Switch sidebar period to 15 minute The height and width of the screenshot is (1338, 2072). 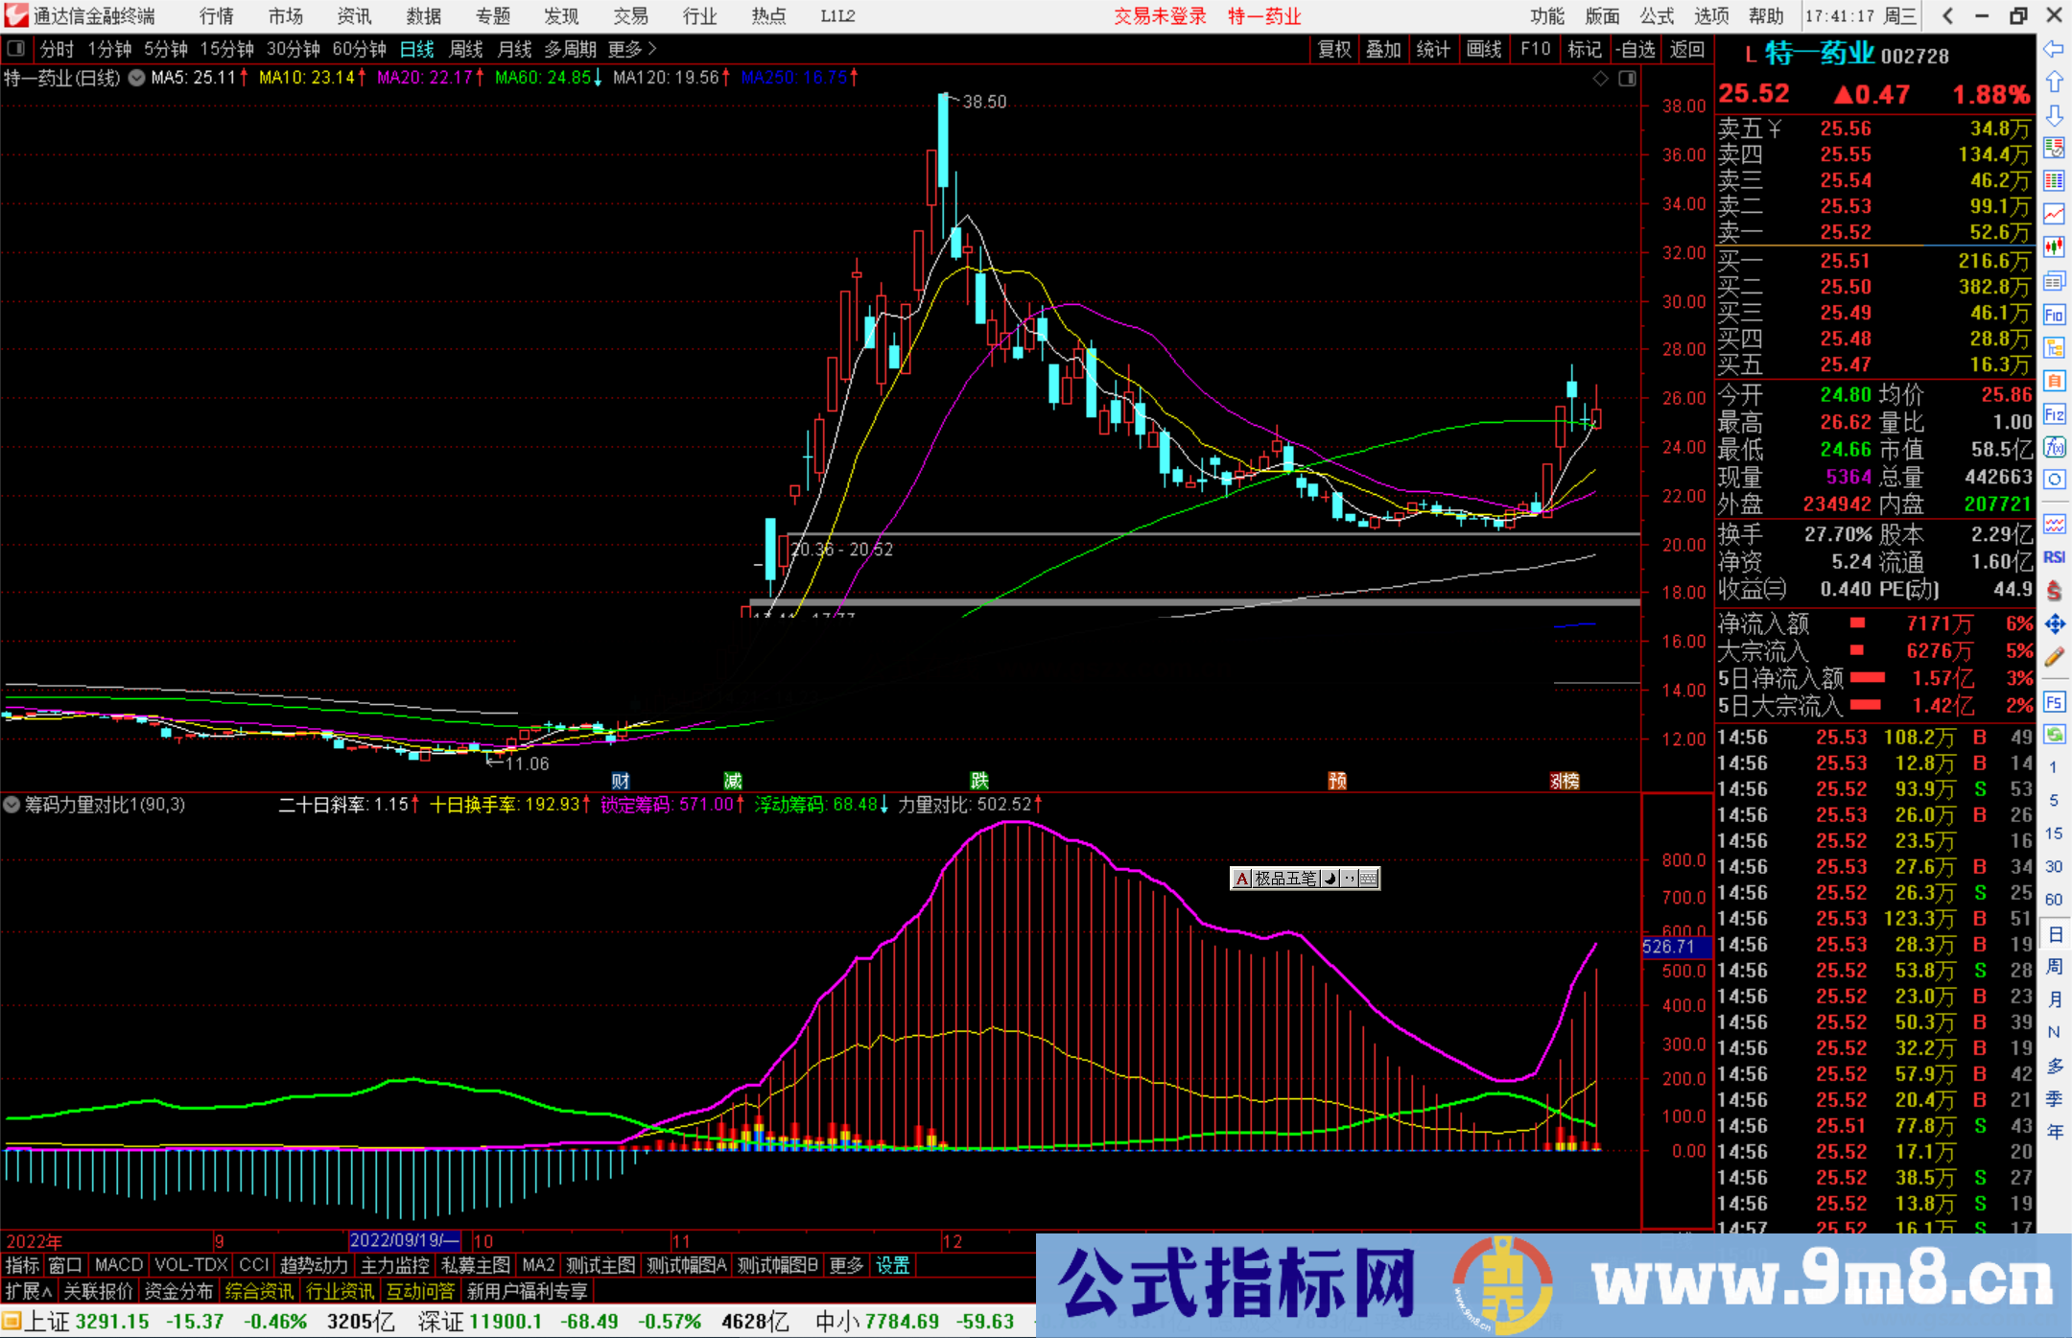coord(2054,833)
